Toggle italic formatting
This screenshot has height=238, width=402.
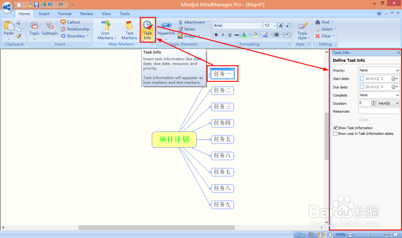[x=223, y=35]
